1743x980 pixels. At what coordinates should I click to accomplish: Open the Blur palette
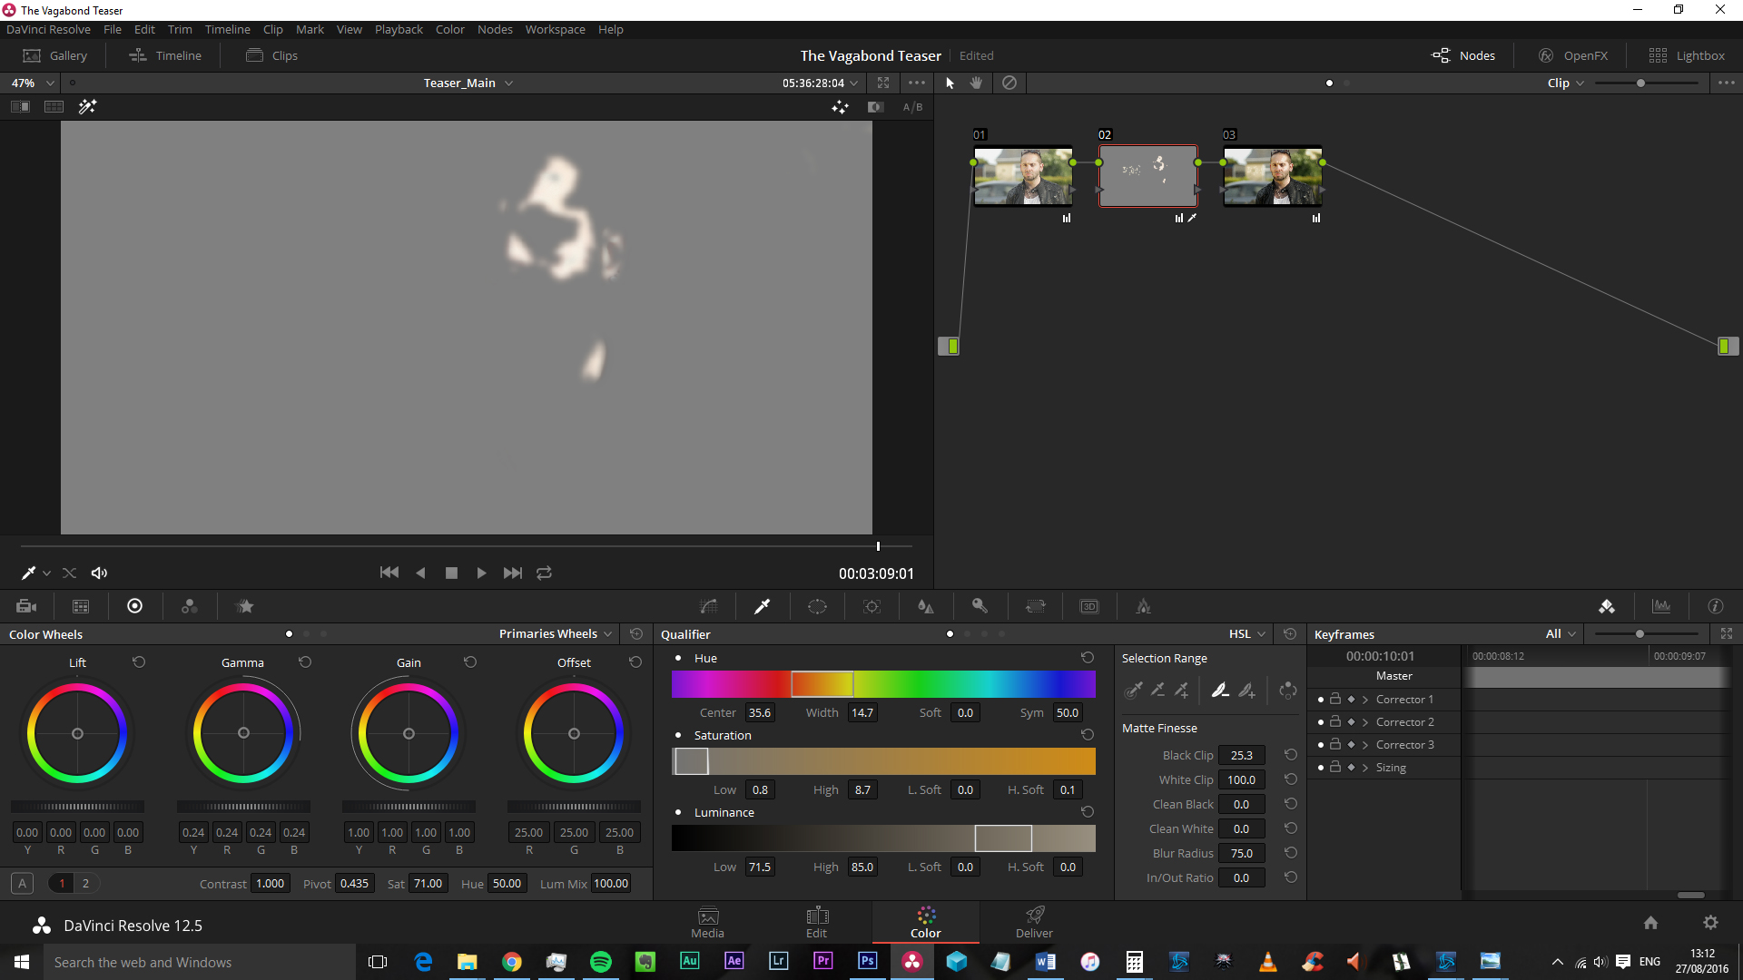(925, 606)
